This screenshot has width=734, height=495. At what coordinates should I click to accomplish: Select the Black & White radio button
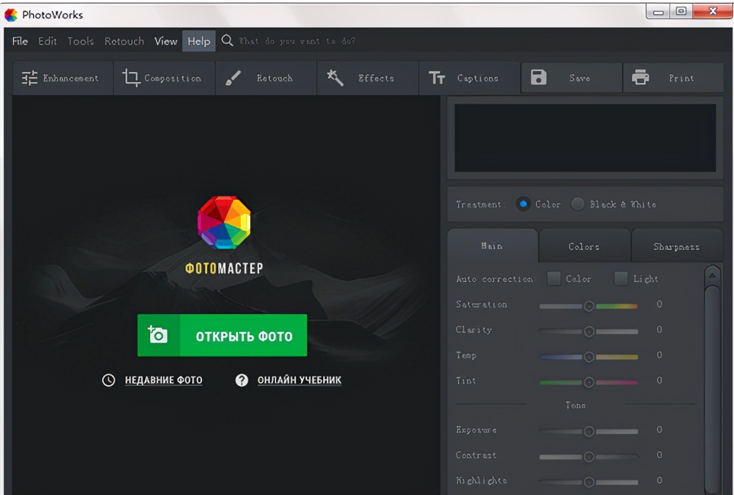578,204
